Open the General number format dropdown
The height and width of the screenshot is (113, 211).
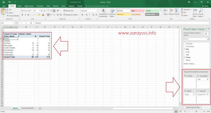(x=97, y=11)
